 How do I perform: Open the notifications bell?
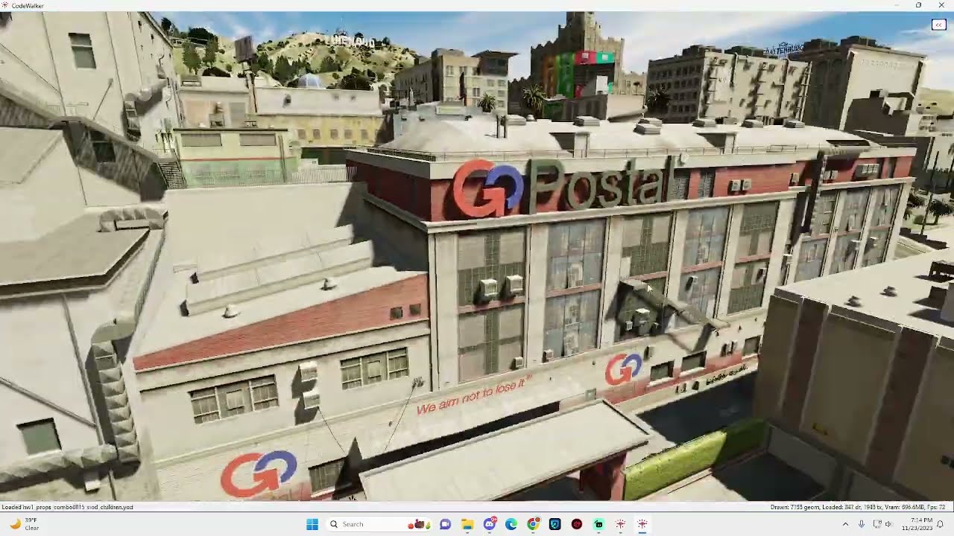click(941, 524)
